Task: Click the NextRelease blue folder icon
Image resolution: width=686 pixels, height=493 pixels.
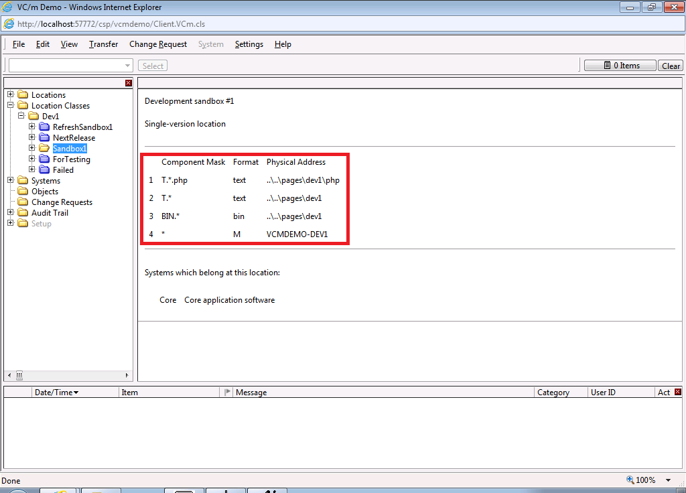Action: tap(44, 138)
